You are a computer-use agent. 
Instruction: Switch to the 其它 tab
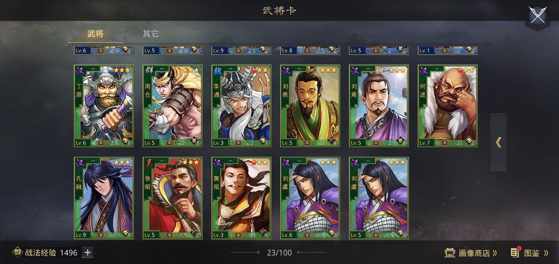click(150, 34)
